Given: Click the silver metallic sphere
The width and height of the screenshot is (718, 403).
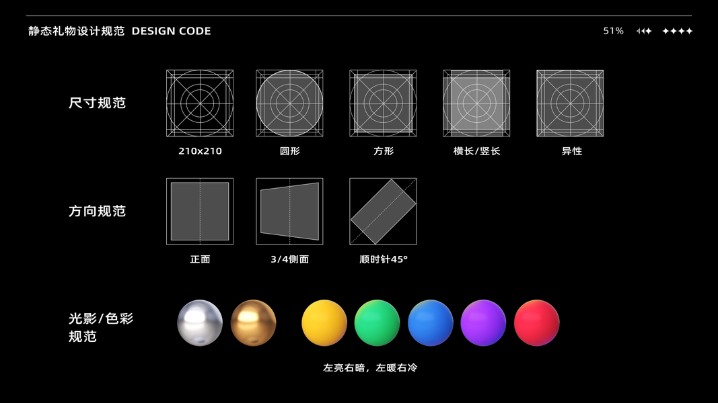Looking at the screenshot, I should [200, 323].
